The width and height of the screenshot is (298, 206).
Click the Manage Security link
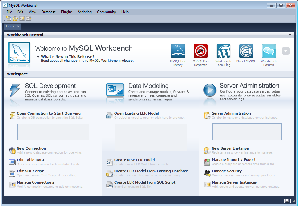226,171
